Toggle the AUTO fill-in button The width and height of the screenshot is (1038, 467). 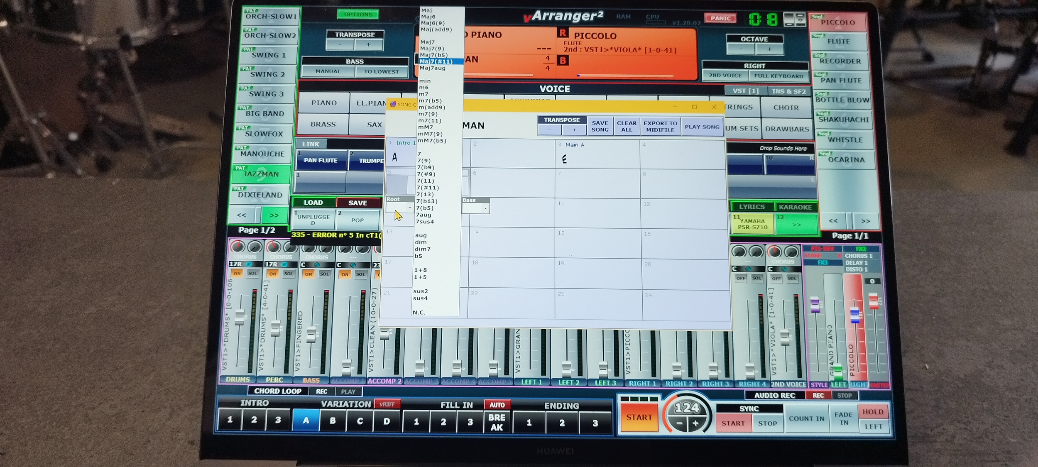point(497,405)
